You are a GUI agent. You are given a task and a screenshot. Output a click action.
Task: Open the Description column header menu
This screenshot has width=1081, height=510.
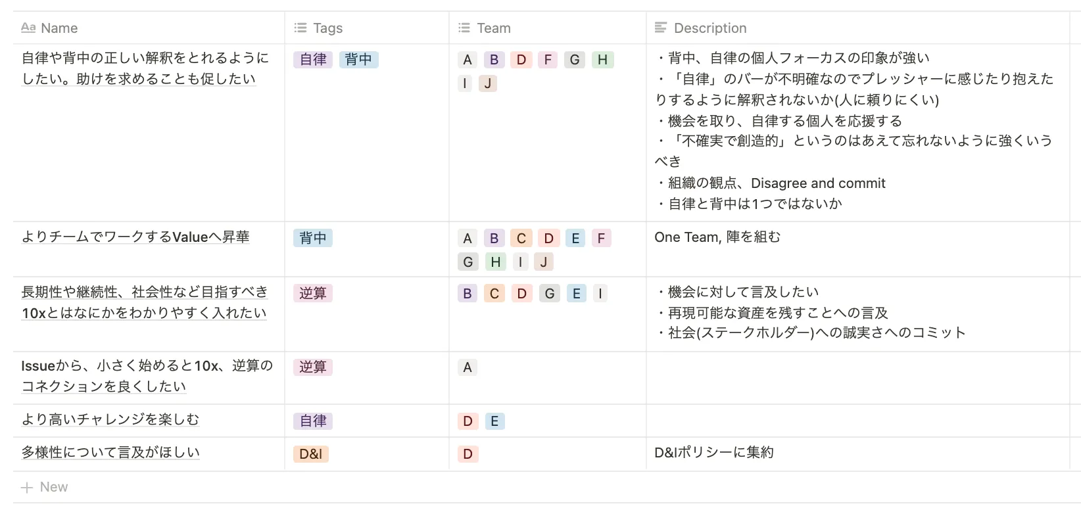710,28
